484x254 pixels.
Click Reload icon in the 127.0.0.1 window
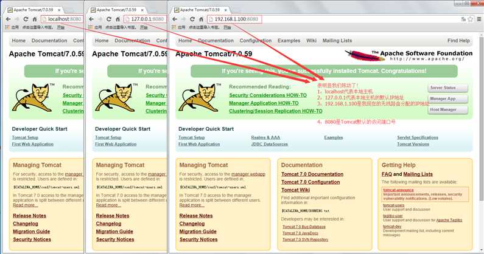109,19
